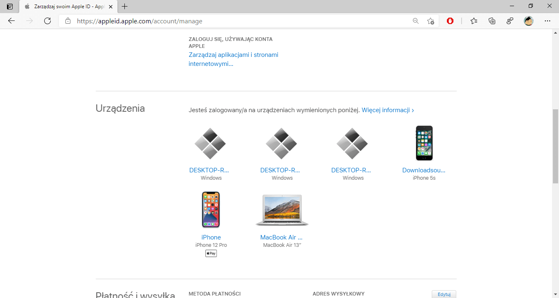This screenshot has height=298, width=559.
Task: Click the zoom magnifier in address bar
Action: point(416,21)
